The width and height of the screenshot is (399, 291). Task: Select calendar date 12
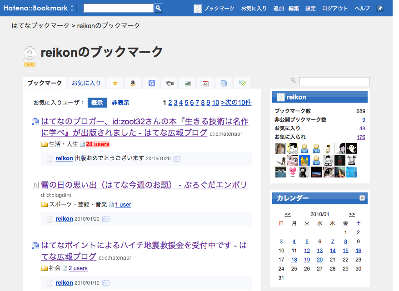[307, 251]
